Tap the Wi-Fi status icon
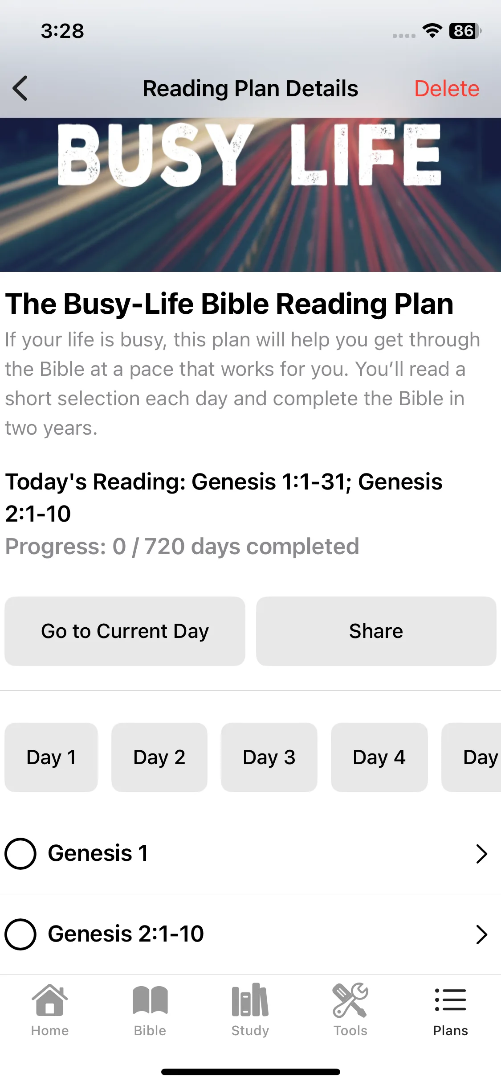 pos(432,31)
